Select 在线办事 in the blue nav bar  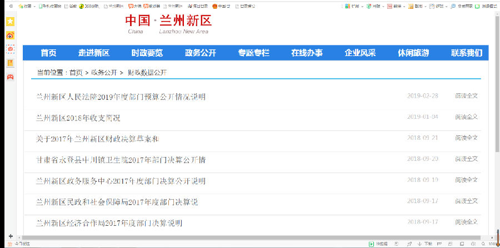click(307, 53)
